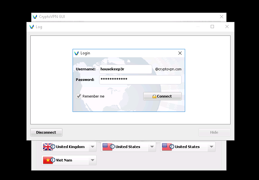This screenshot has width=259, height=180.
Task: Click the logo icon in Log window title
Action: [x=31, y=27]
